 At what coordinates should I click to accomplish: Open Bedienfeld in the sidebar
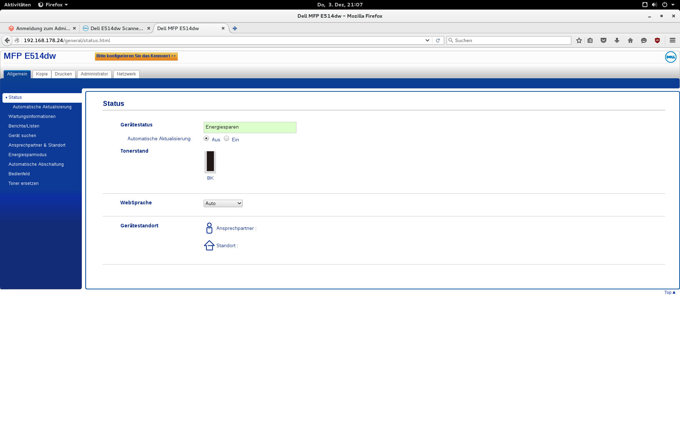pos(19,174)
